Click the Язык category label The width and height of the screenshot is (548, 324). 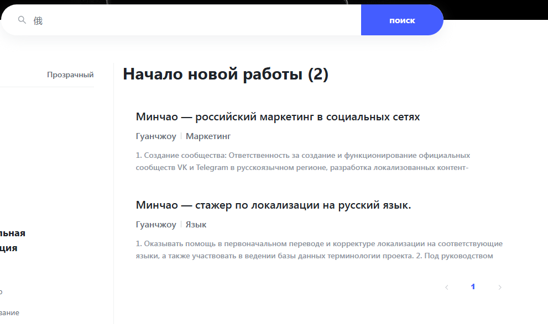coord(196,225)
